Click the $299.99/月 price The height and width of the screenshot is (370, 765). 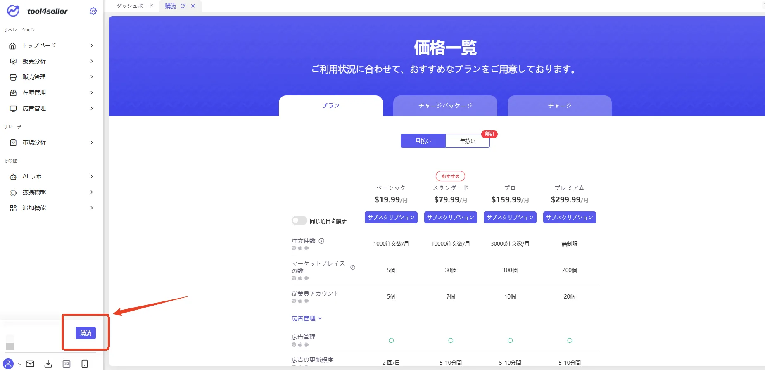570,200
